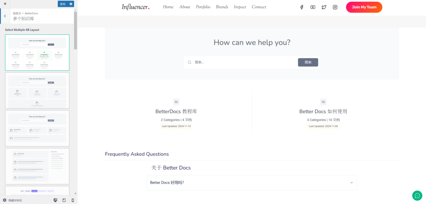The height and width of the screenshot is (204, 426).
Task: Open the Facebook social icon
Action: coord(302,7)
